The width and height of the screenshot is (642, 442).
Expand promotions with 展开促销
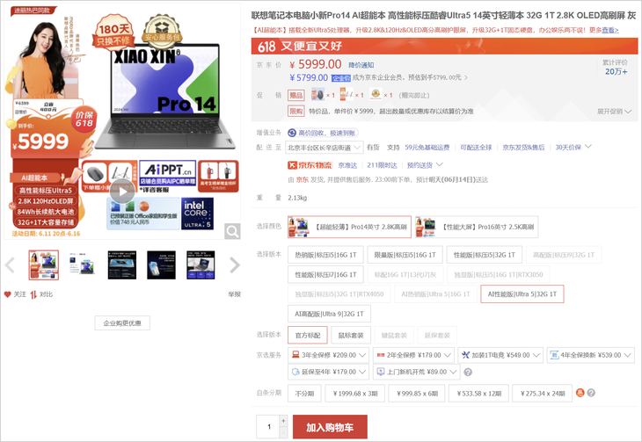pos(614,112)
